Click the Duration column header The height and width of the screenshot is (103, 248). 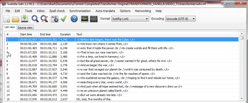67,34
